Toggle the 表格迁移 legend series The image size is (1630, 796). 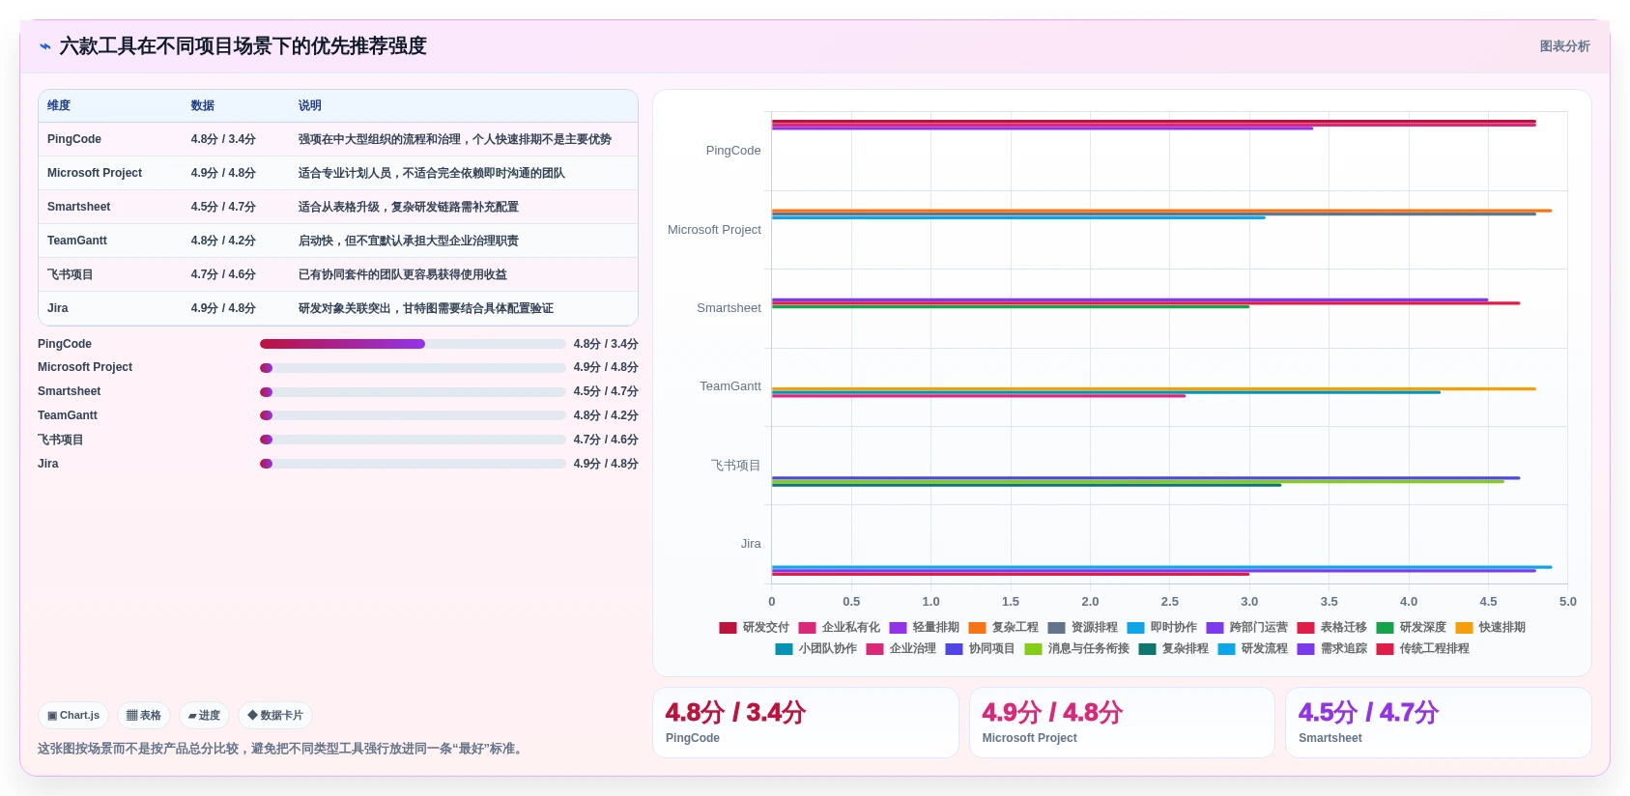click(1331, 628)
